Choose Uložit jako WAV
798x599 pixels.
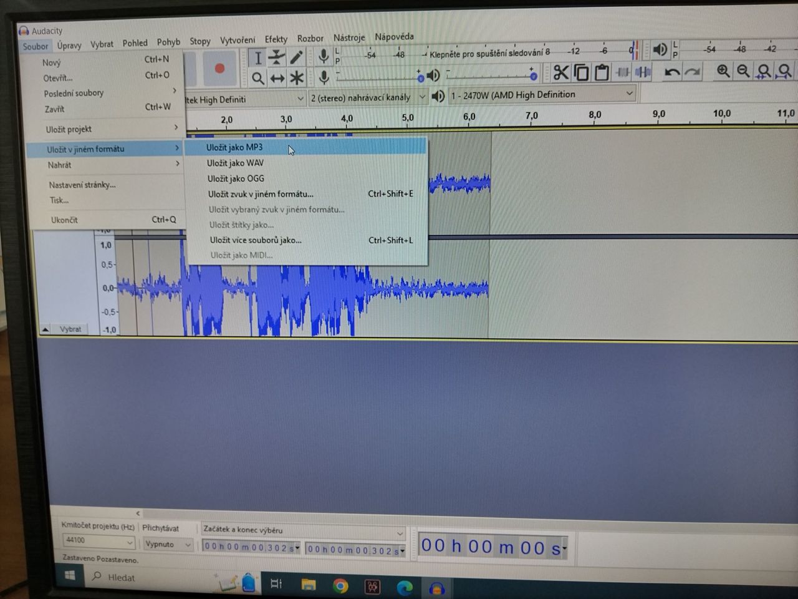point(306,163)
